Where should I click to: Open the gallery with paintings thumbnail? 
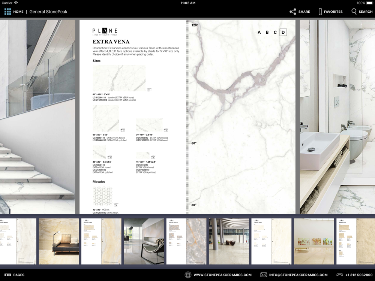coord(314,241)
